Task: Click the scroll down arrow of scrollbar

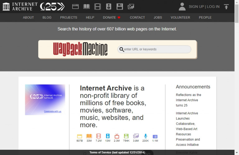Action: pos(237,153)
